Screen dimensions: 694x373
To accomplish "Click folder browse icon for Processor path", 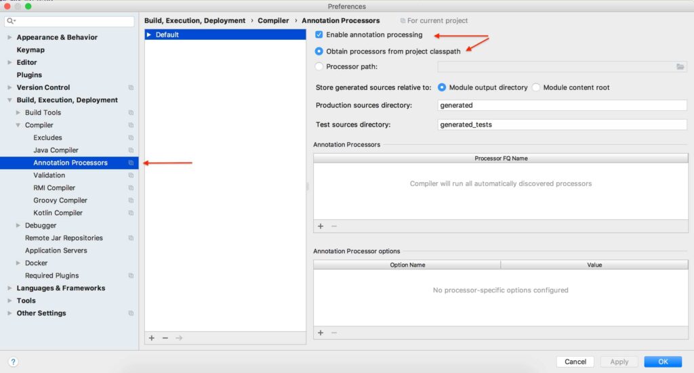I will pyautogui.click(x=680, y=66).
